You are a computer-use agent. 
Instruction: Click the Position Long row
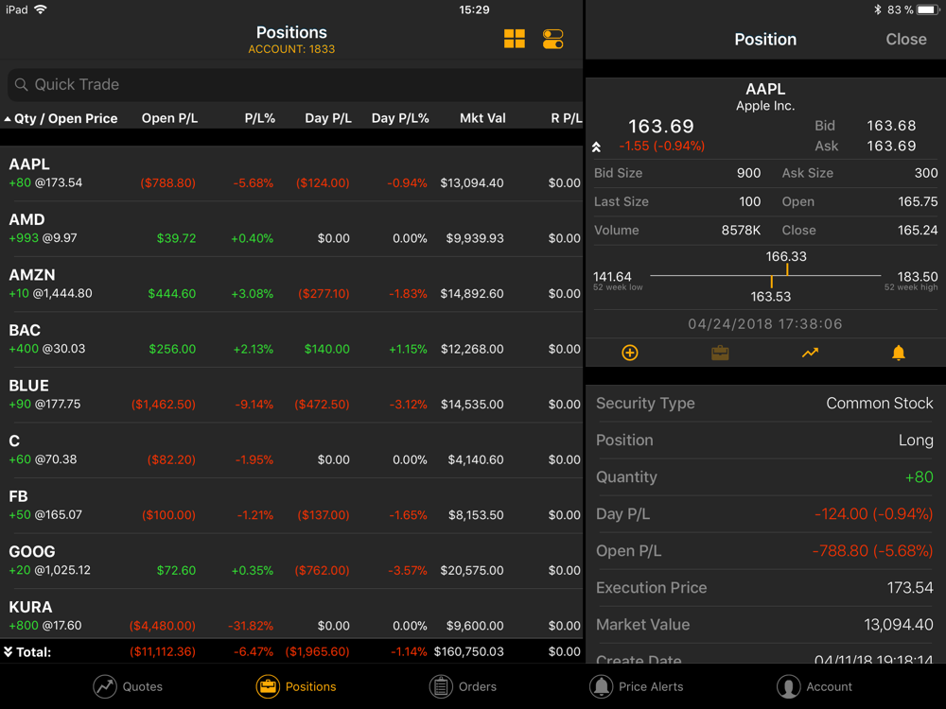[x=765, y=441]
